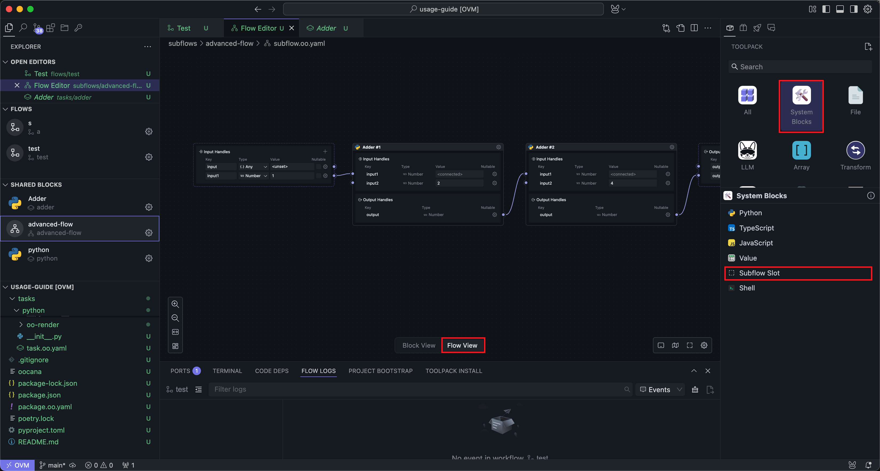
Task: Open the Adder editor tab
Action: click(326, 28)
